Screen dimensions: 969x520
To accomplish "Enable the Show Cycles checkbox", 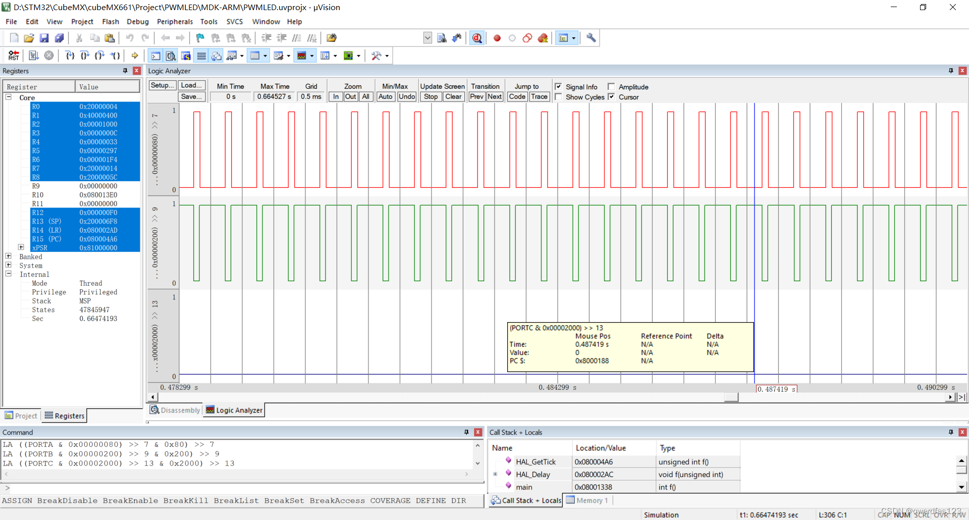I will [x=558, y=97].
